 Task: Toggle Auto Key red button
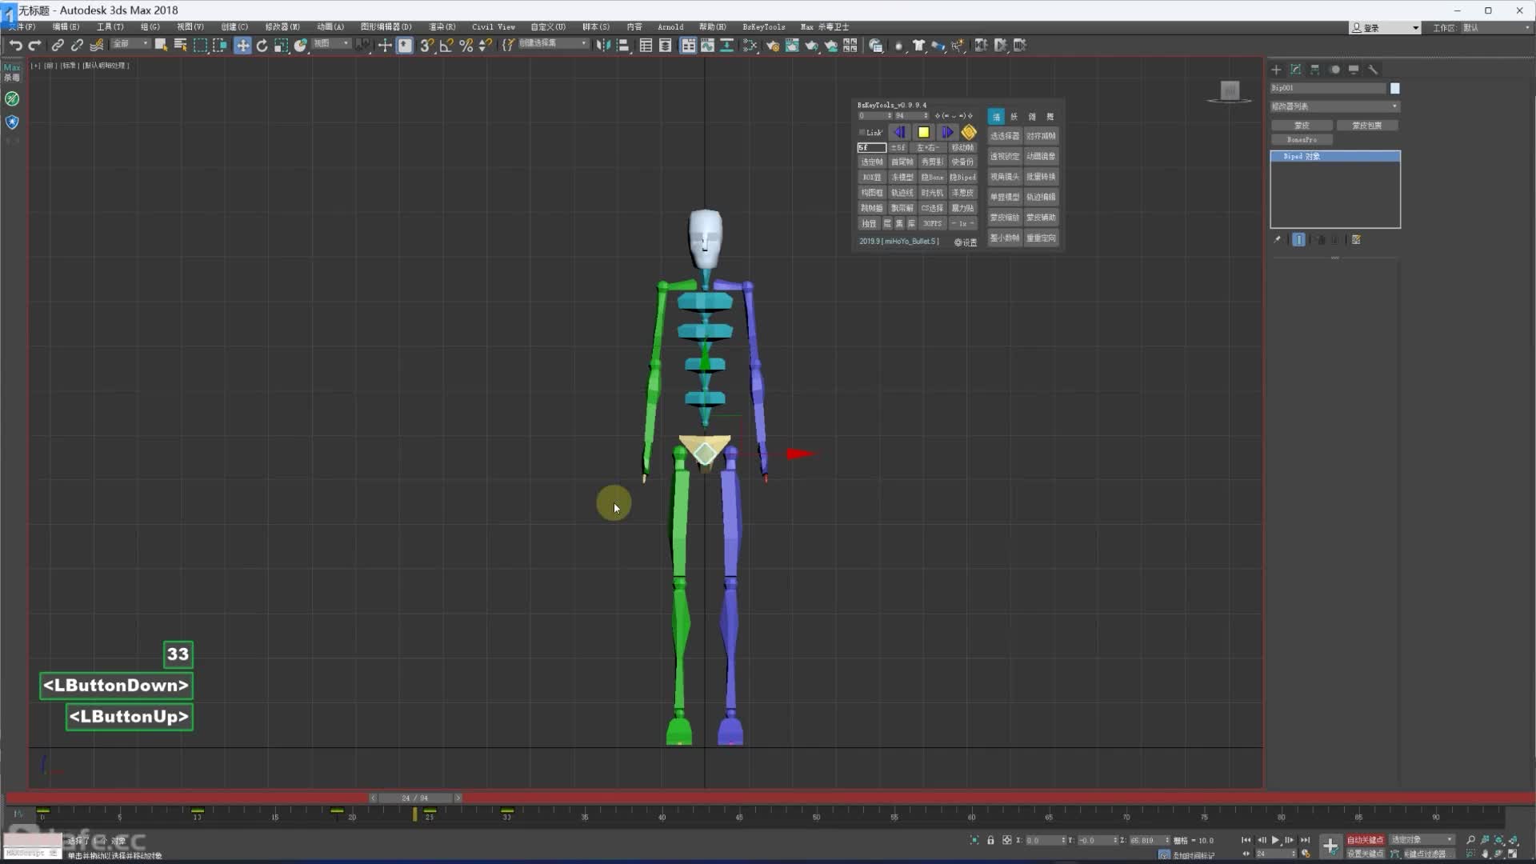pos(1365,840)
